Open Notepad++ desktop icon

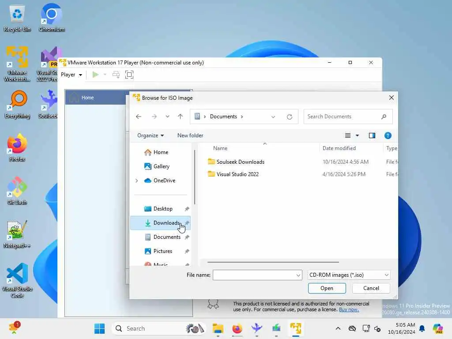pos(17,234)
